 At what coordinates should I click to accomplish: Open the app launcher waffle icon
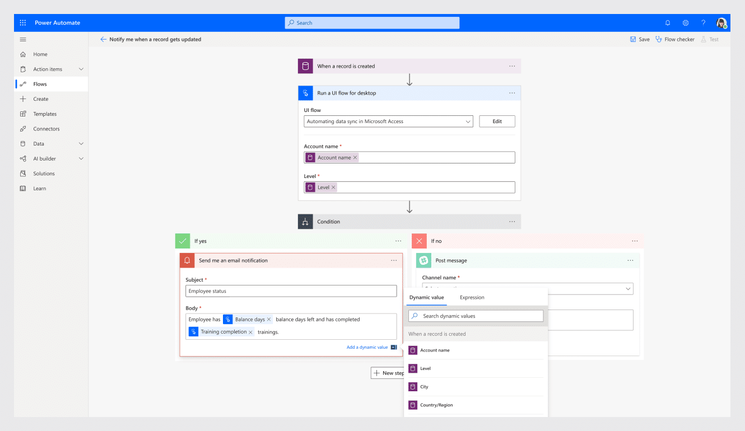(x=23, y=23)
